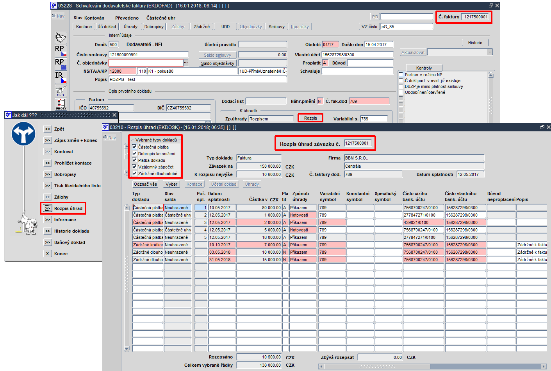Screen dimensions: 551x371
Task: Click the Zpět back arrow button
Action: tap(48, 129)
